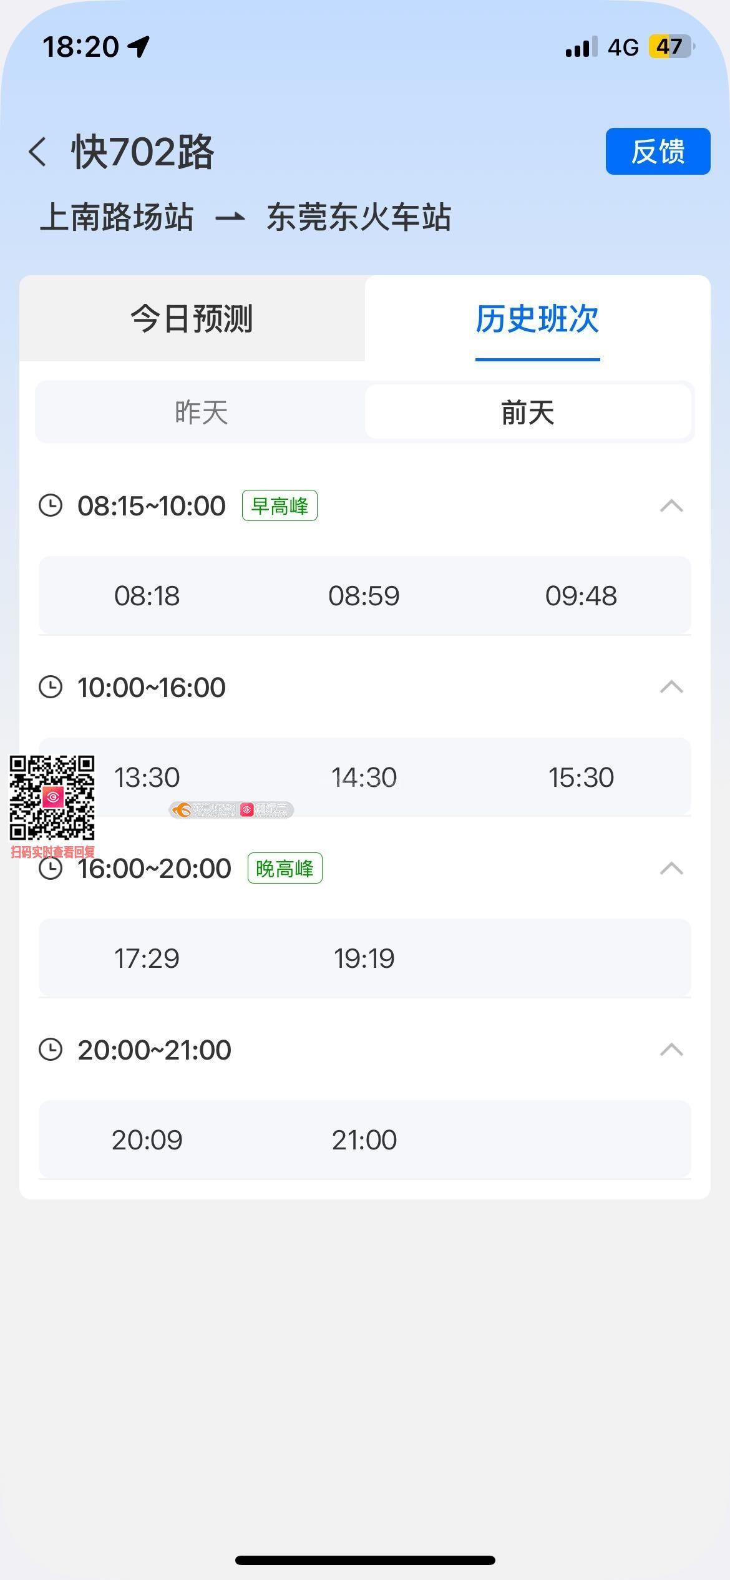Collapse the 16:00~20:00 evening peak section
This screenshot has height=1580, width=730.
click(x=671, y=868)
